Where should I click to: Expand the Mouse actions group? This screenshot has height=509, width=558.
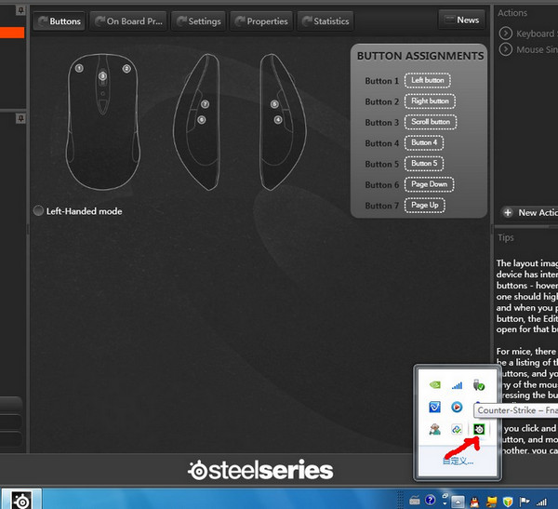coord(507,49)
